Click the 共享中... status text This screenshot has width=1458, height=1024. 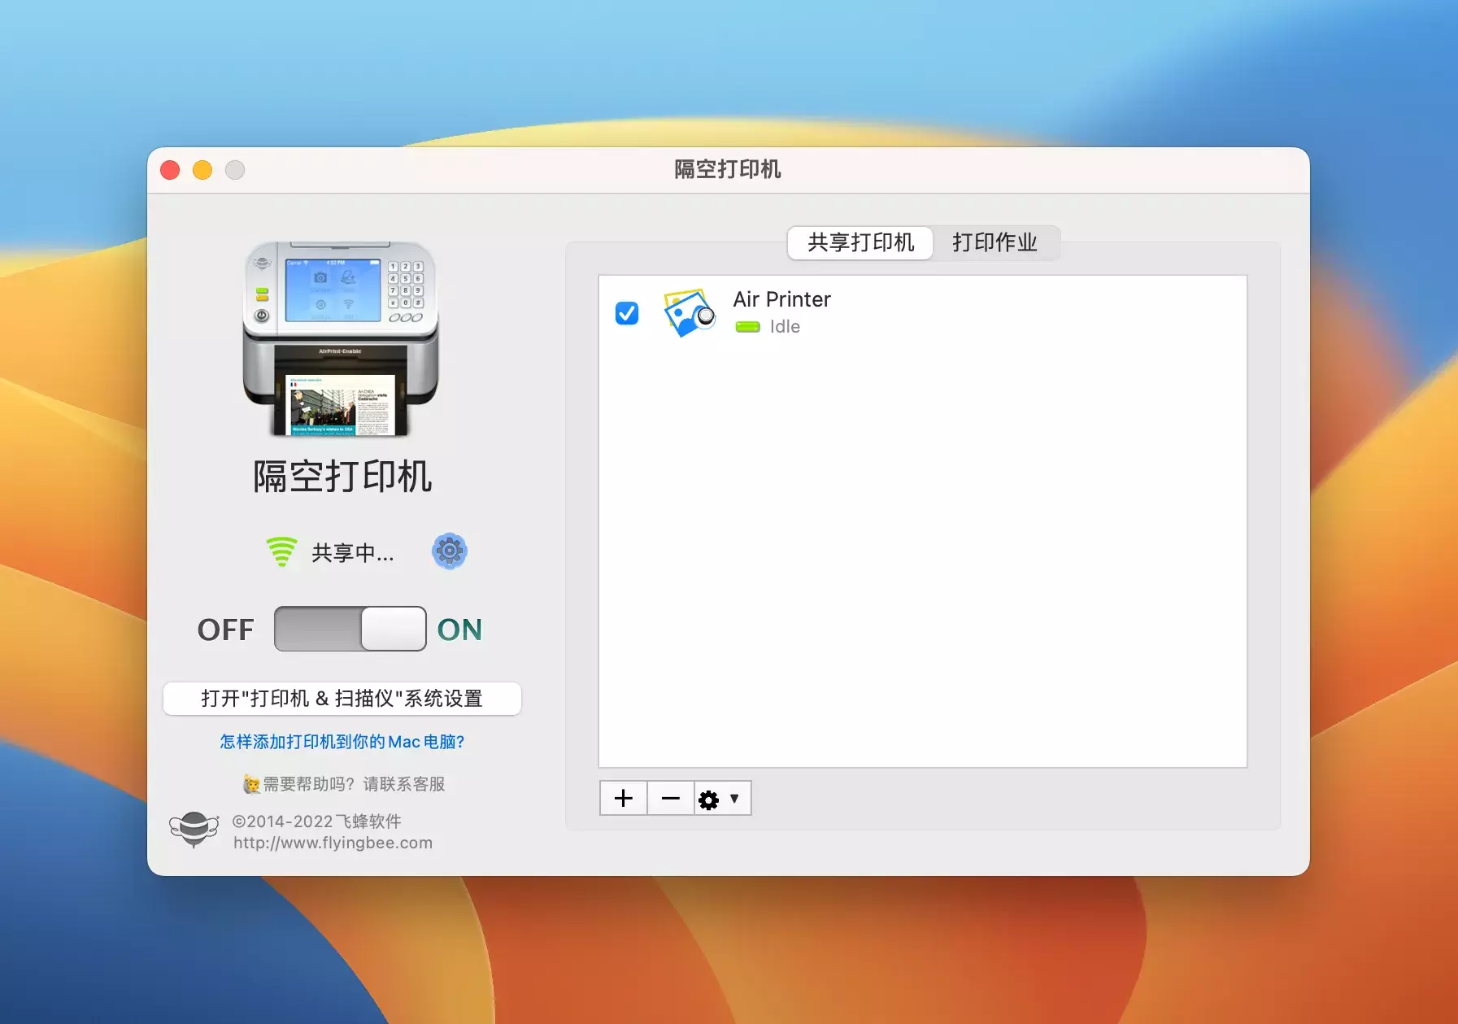coord(353,553)
